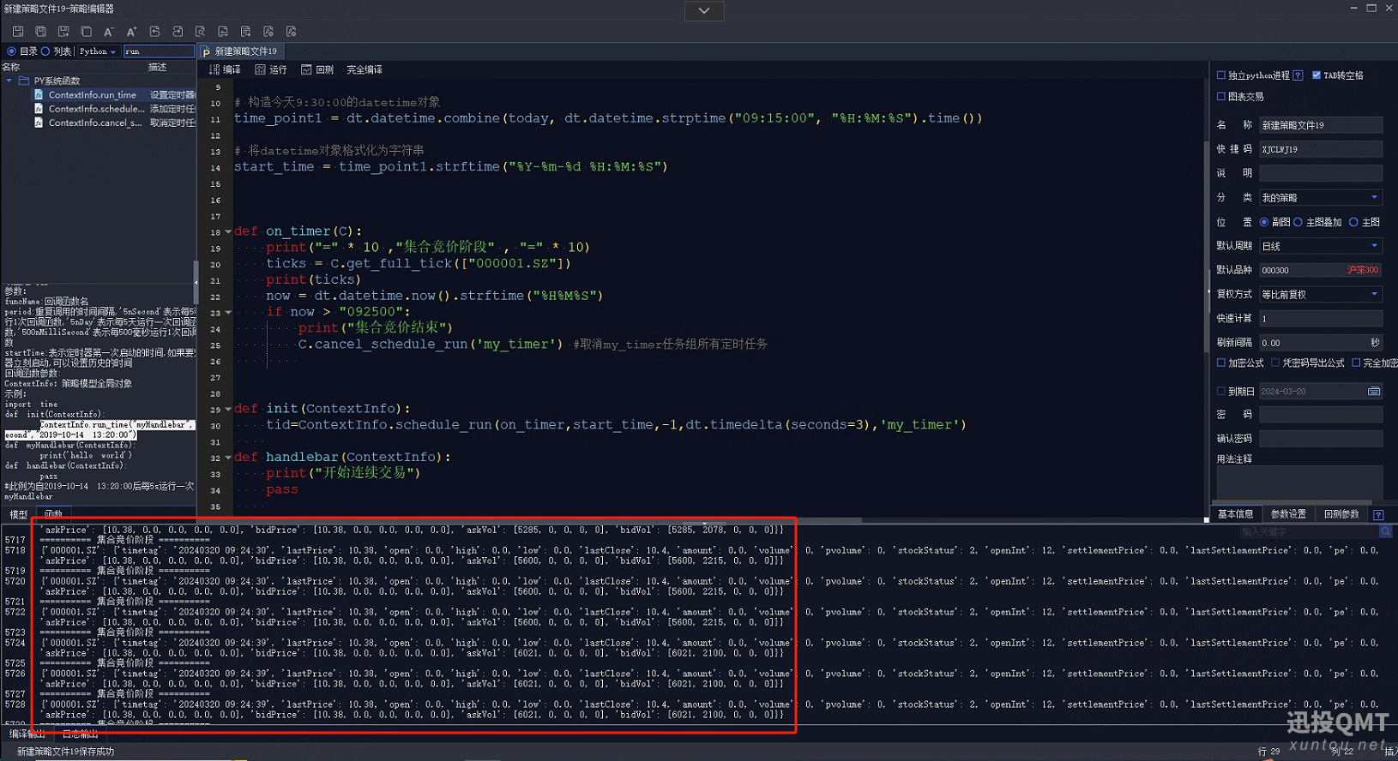1398x761 pixels.
Task: Click the 说明 description input field
Action: 1321,173
